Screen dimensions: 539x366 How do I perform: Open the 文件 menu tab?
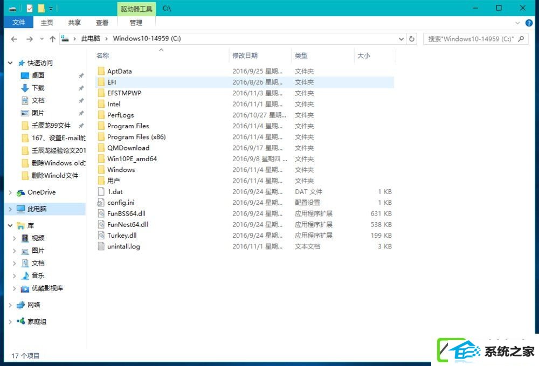click(18, 22)
